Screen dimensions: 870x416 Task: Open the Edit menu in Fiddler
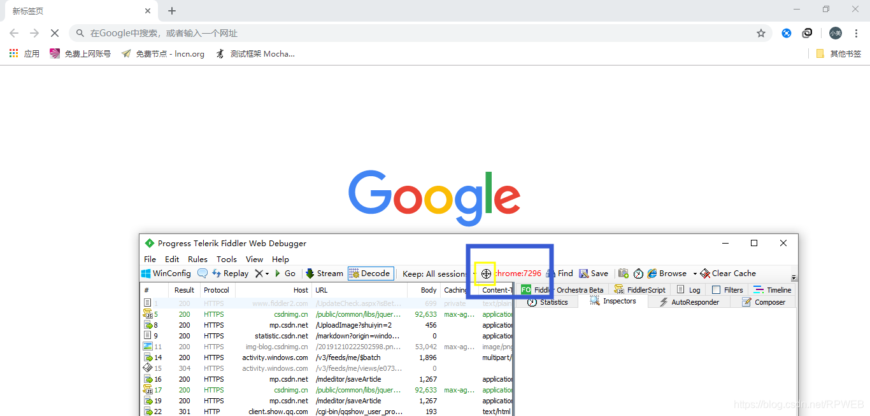(x=172, y=260)
